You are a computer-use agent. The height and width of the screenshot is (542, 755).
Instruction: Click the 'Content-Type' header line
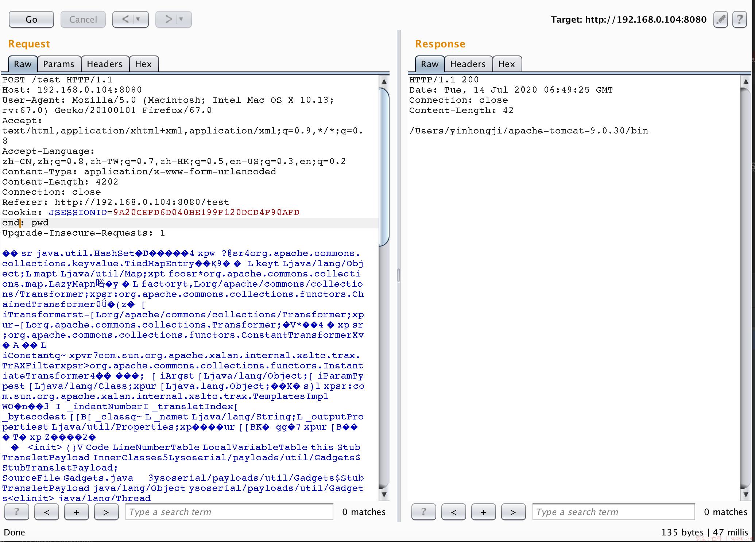pyautogui.click(x=139, y=171)
